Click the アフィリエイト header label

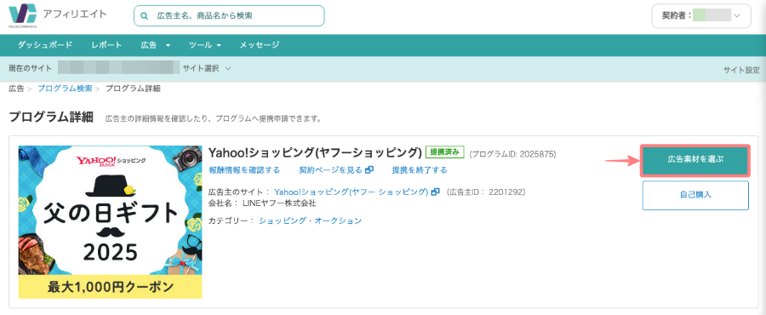pos(75,14)
